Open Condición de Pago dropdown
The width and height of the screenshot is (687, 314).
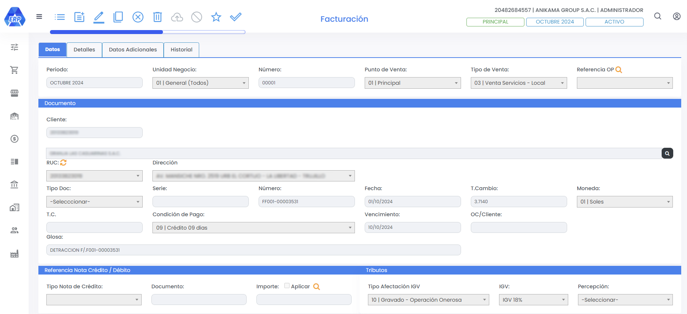254,228
